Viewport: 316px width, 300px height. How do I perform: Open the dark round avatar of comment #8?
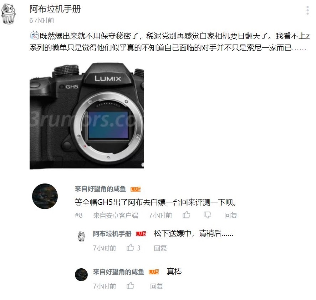coord(45,196)
